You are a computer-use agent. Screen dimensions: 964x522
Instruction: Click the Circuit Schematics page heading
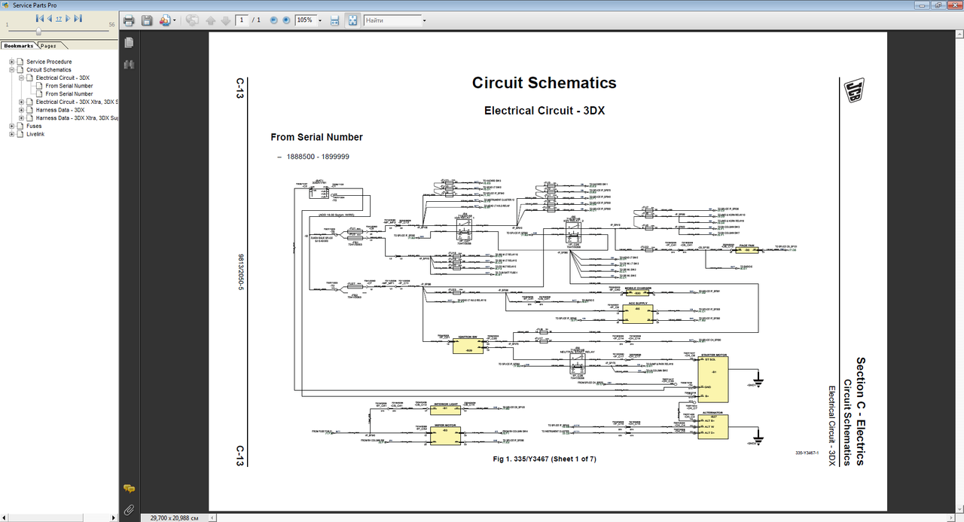[544, 83]
